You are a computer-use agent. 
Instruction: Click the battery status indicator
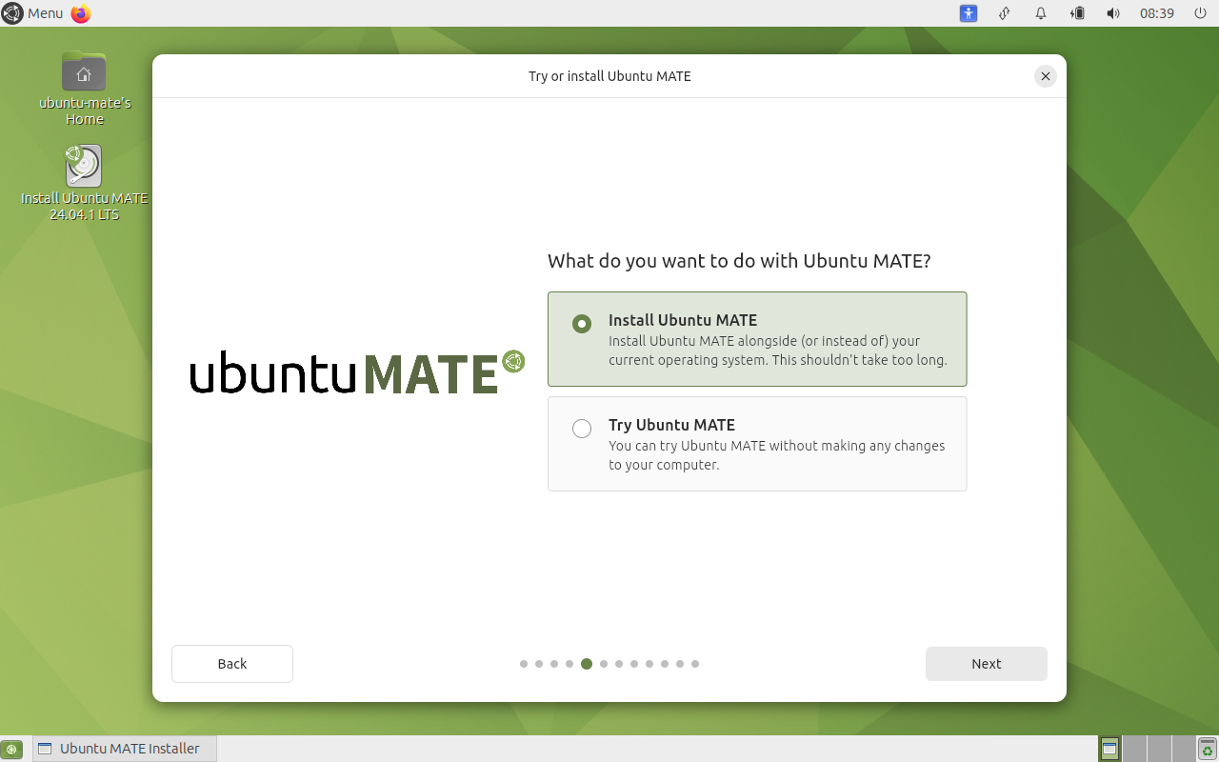1077,13
